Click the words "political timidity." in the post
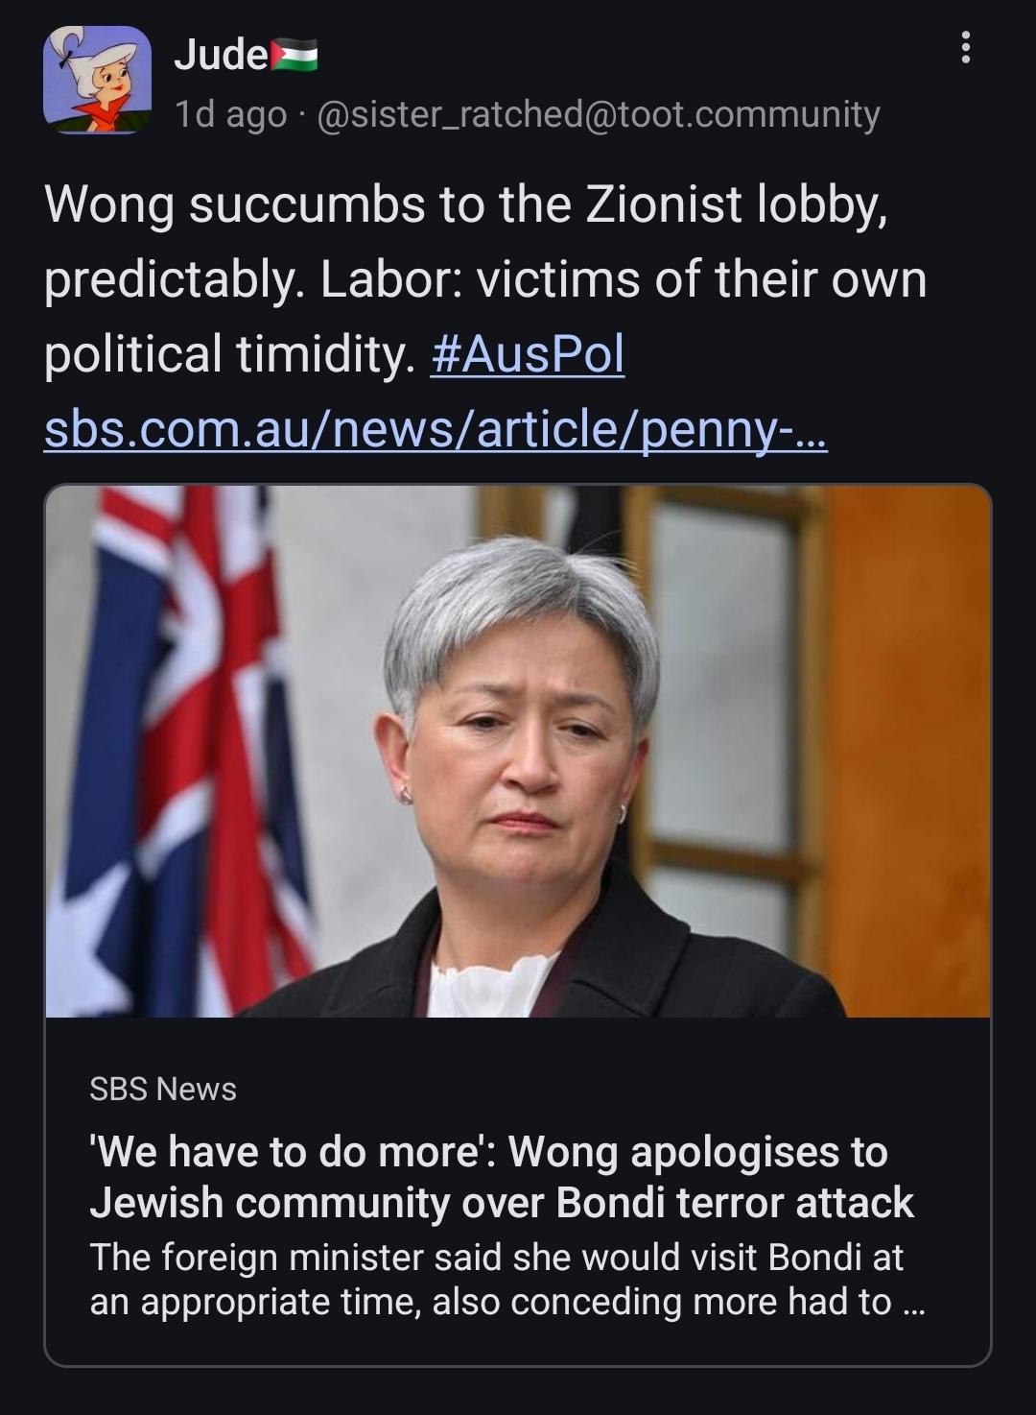The image size is (1036, 1415). (228, 355)
